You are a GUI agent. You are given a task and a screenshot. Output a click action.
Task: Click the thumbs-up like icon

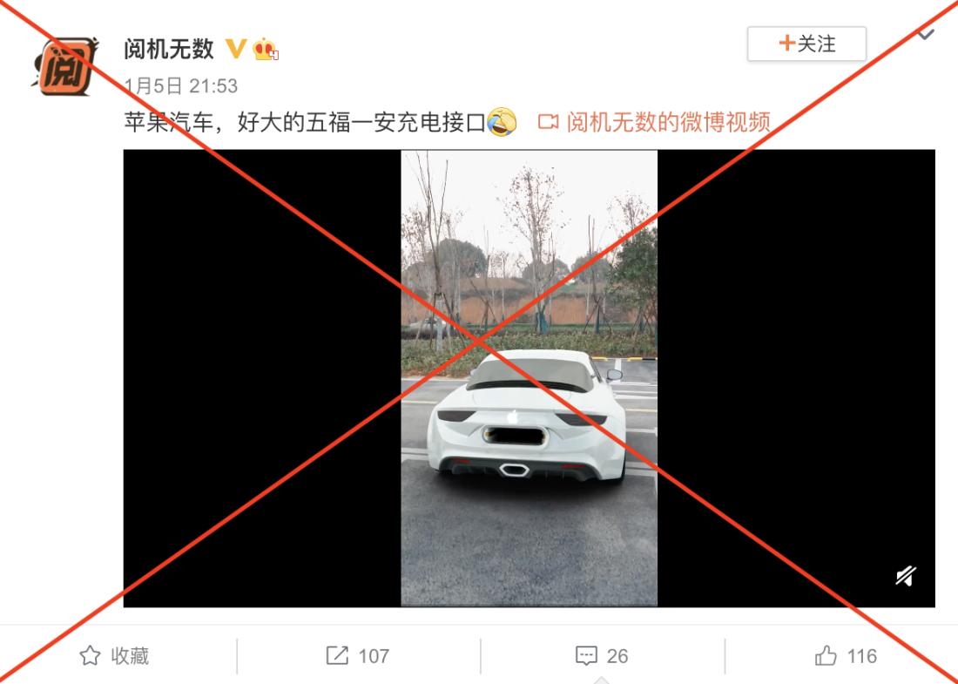[x=826, y=655]
